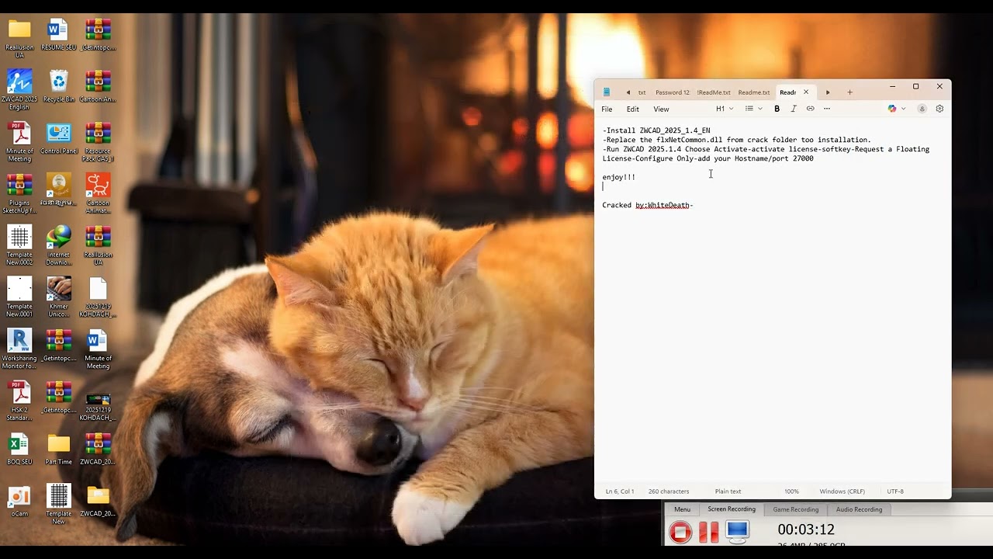
Task: Click Windows (CRLF) line ending indicator
Action: 842,491
